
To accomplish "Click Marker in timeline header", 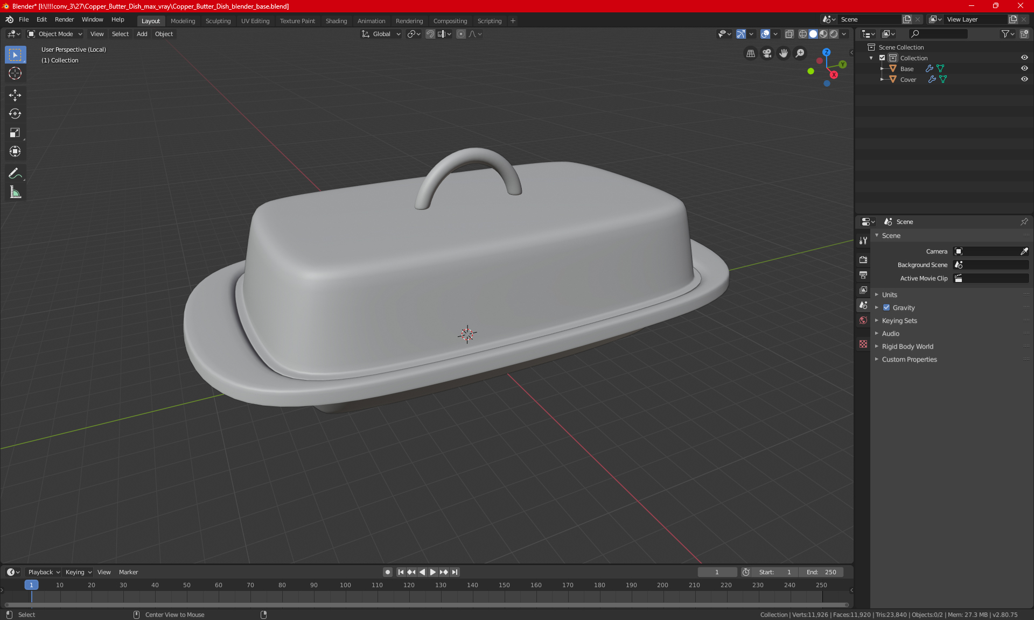I will click(128, 572).
